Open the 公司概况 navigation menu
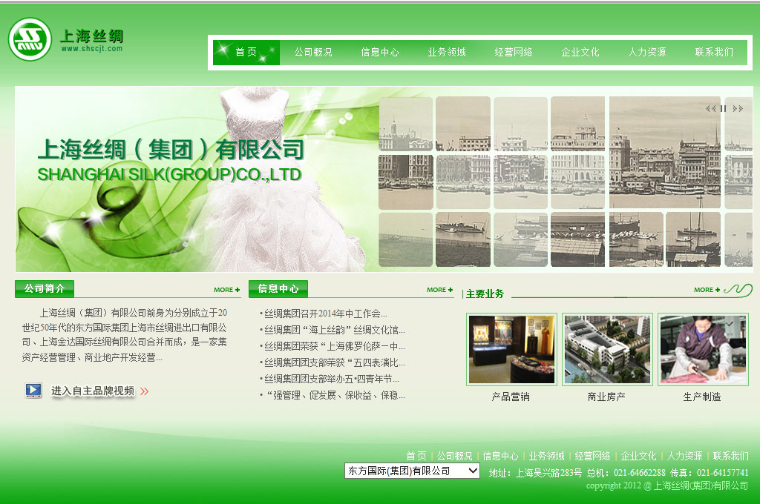Screen dimensions: 760x504 pos(313,53)
